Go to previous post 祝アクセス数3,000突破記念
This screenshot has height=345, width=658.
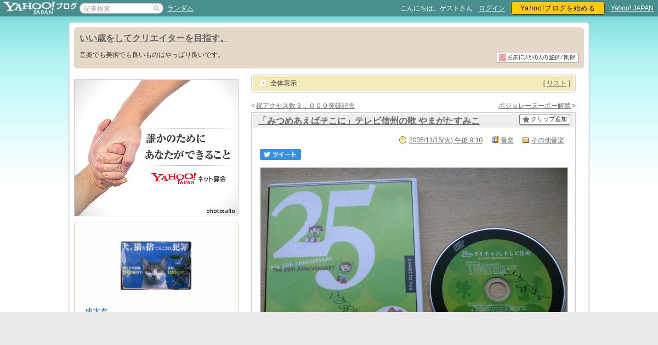305,106
